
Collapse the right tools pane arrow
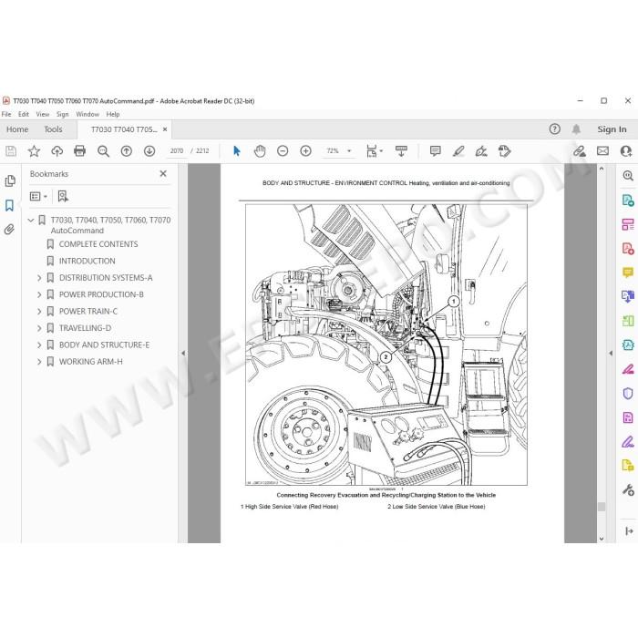pyautogui.click(x=611, y=354)
